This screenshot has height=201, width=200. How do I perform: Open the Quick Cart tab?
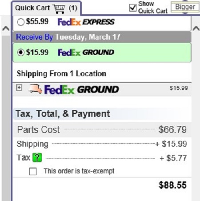coord(46,8)
